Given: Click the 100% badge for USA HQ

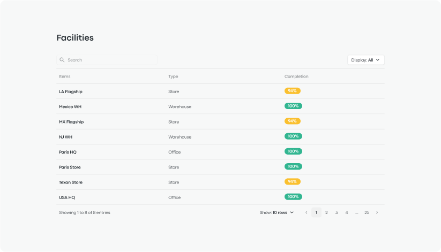Looking at the screenshot, I should tap(293, 197).
